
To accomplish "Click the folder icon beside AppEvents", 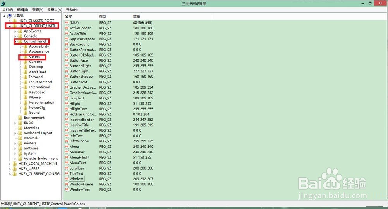I will click(20, 31).
